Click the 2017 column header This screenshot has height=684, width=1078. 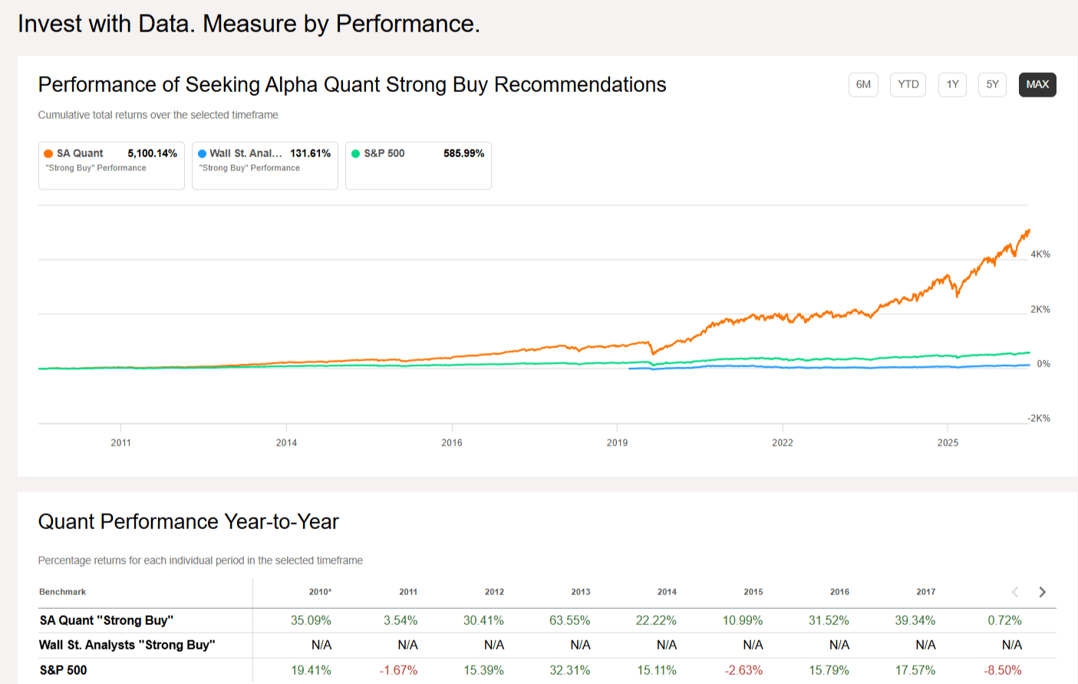click(926, 592)
